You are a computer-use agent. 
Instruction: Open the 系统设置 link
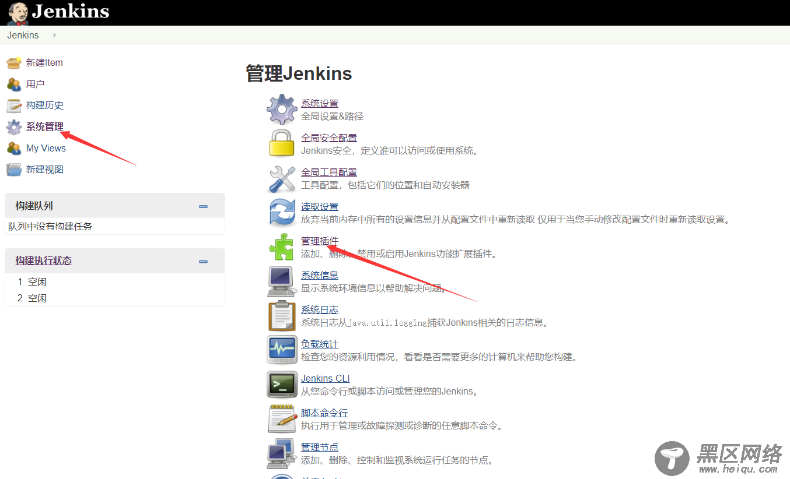[320, 103]
